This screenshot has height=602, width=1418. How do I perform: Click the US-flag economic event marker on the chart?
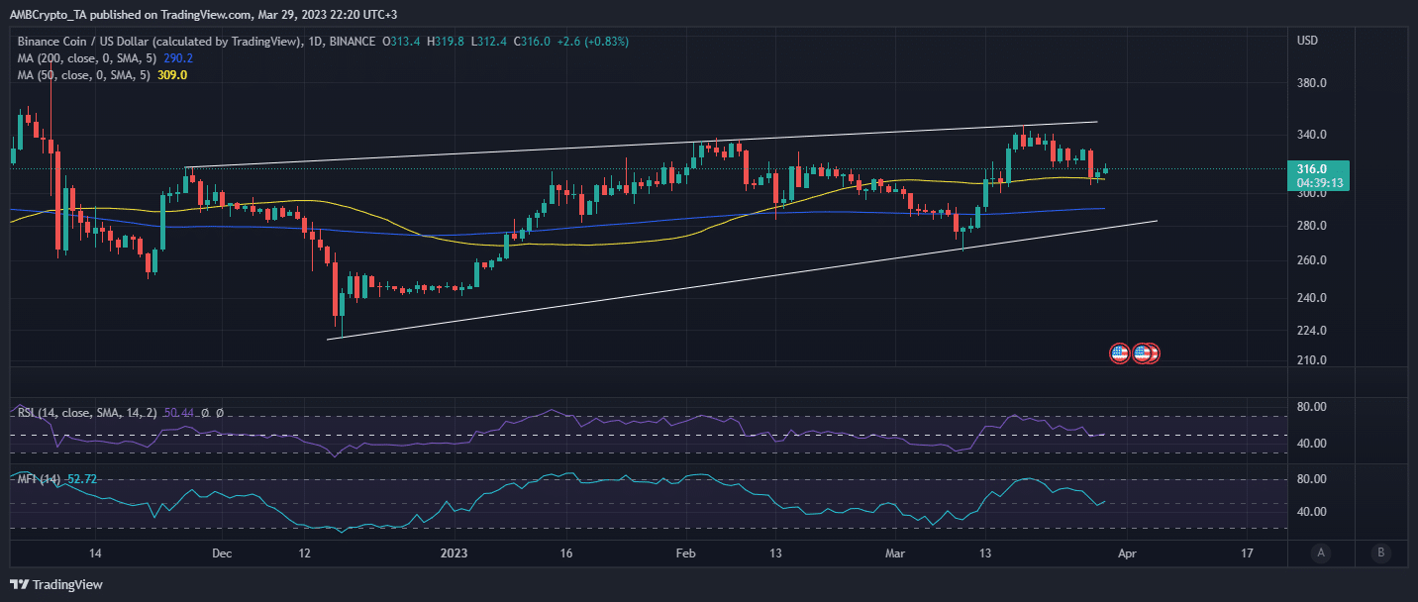1119,352
